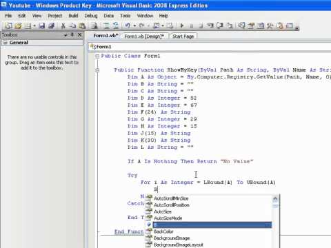Click the last window icon on toolbar
331x248 pixels.
[x=290, y=25]
